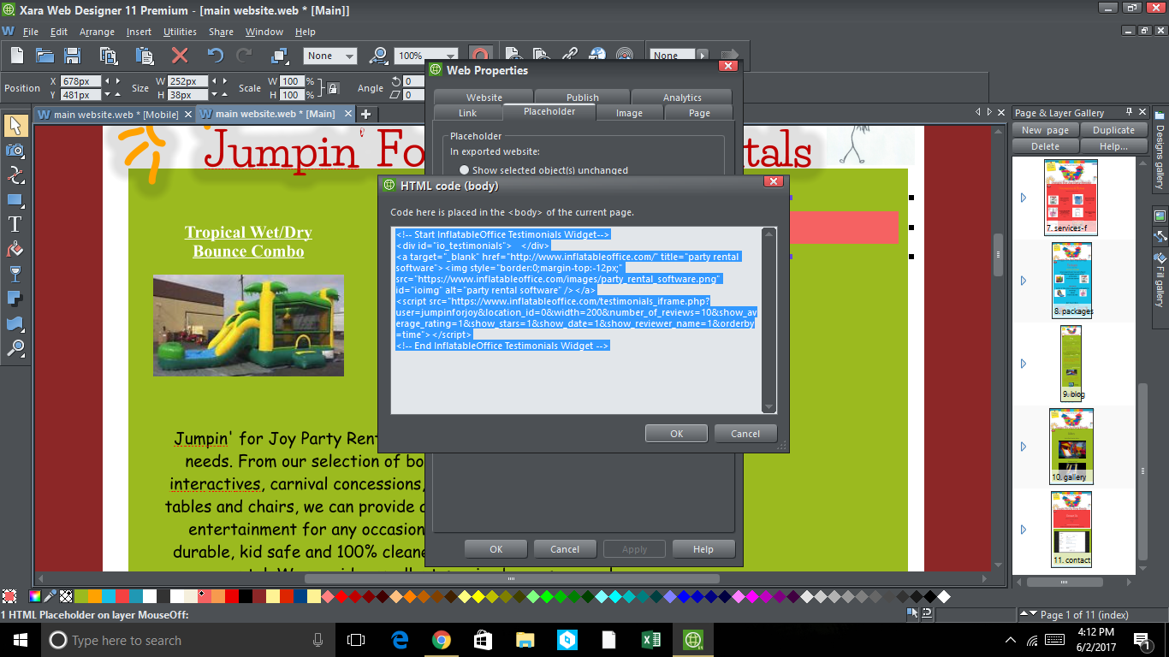
Task: Click OK in the HTML code dialog
Action: (676, 434)
